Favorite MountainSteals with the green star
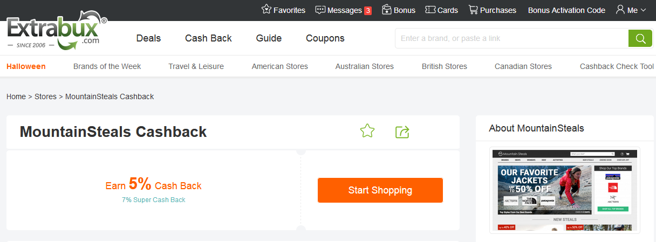Viewport: 656px width, 242px height. pyautogui.click(x=367, y=131)
